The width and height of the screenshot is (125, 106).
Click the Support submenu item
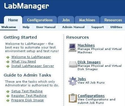coord(97,27)
